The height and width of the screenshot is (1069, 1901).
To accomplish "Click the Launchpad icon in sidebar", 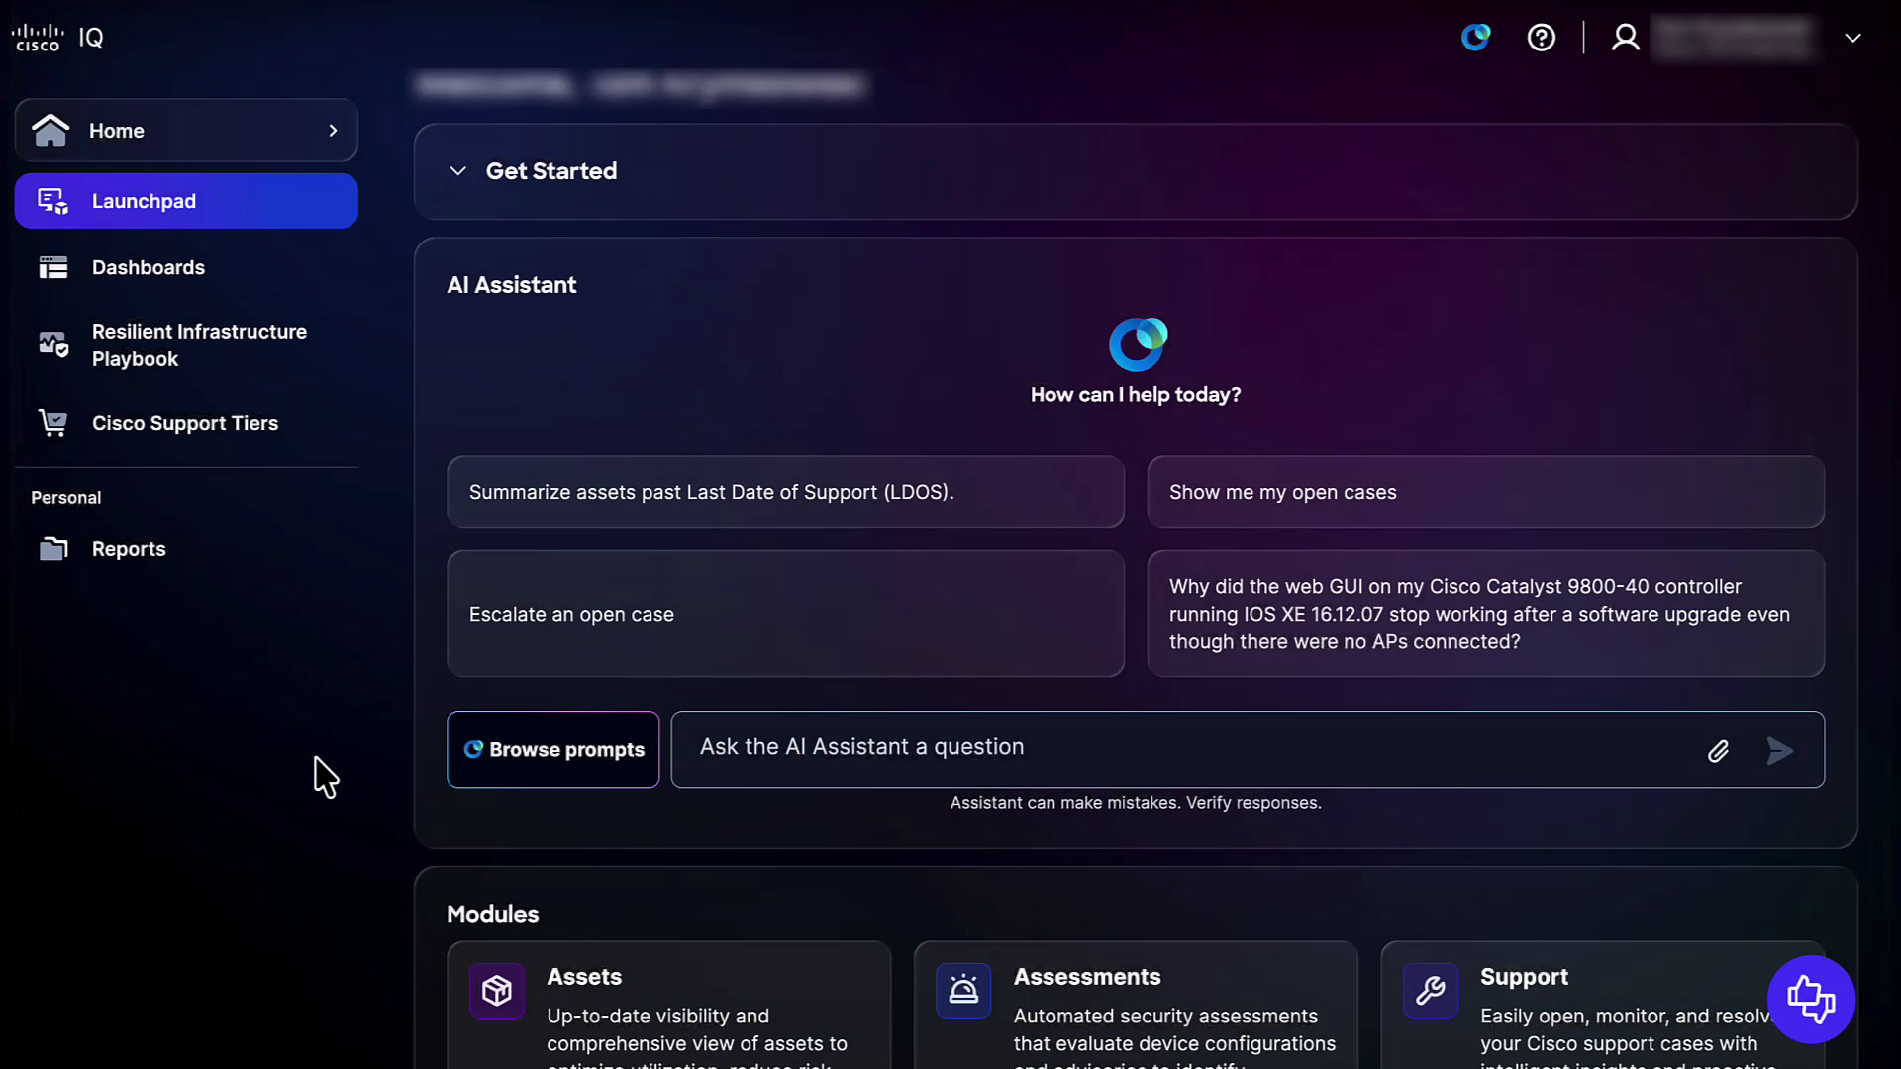I will pyautogui.click(x=53, y=201).
